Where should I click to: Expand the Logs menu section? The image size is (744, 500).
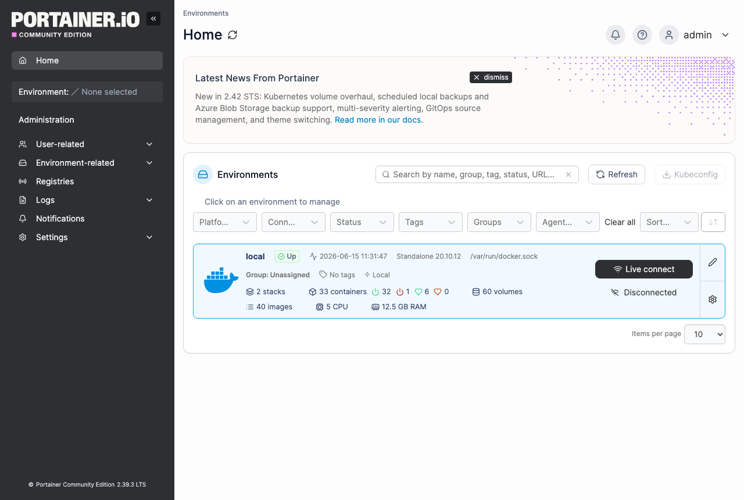[x=87, y=200]
